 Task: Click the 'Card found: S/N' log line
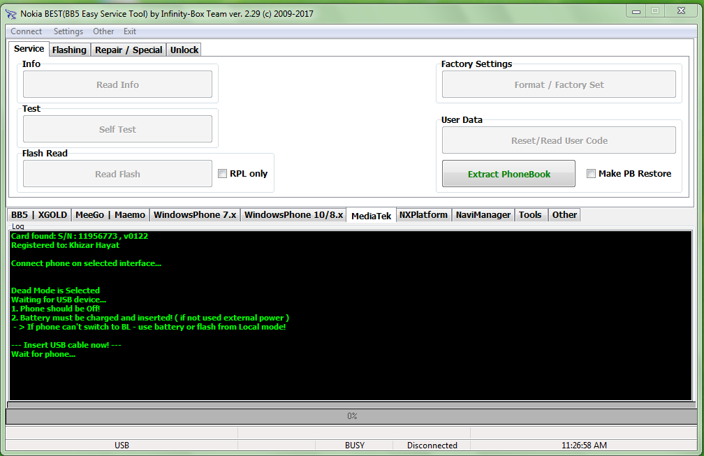coord(80,236)
